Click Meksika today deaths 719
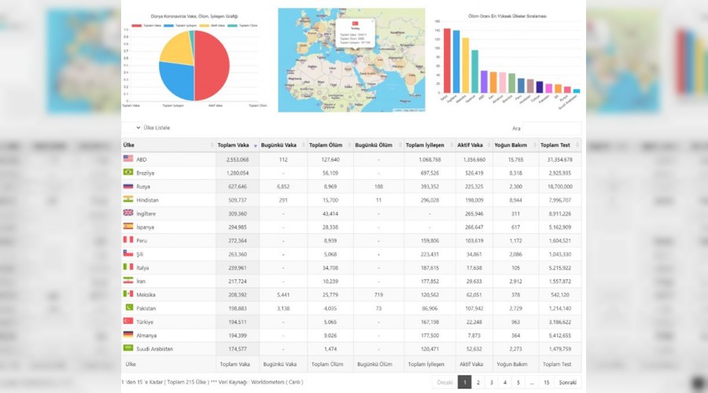 [x=378, y=295]
